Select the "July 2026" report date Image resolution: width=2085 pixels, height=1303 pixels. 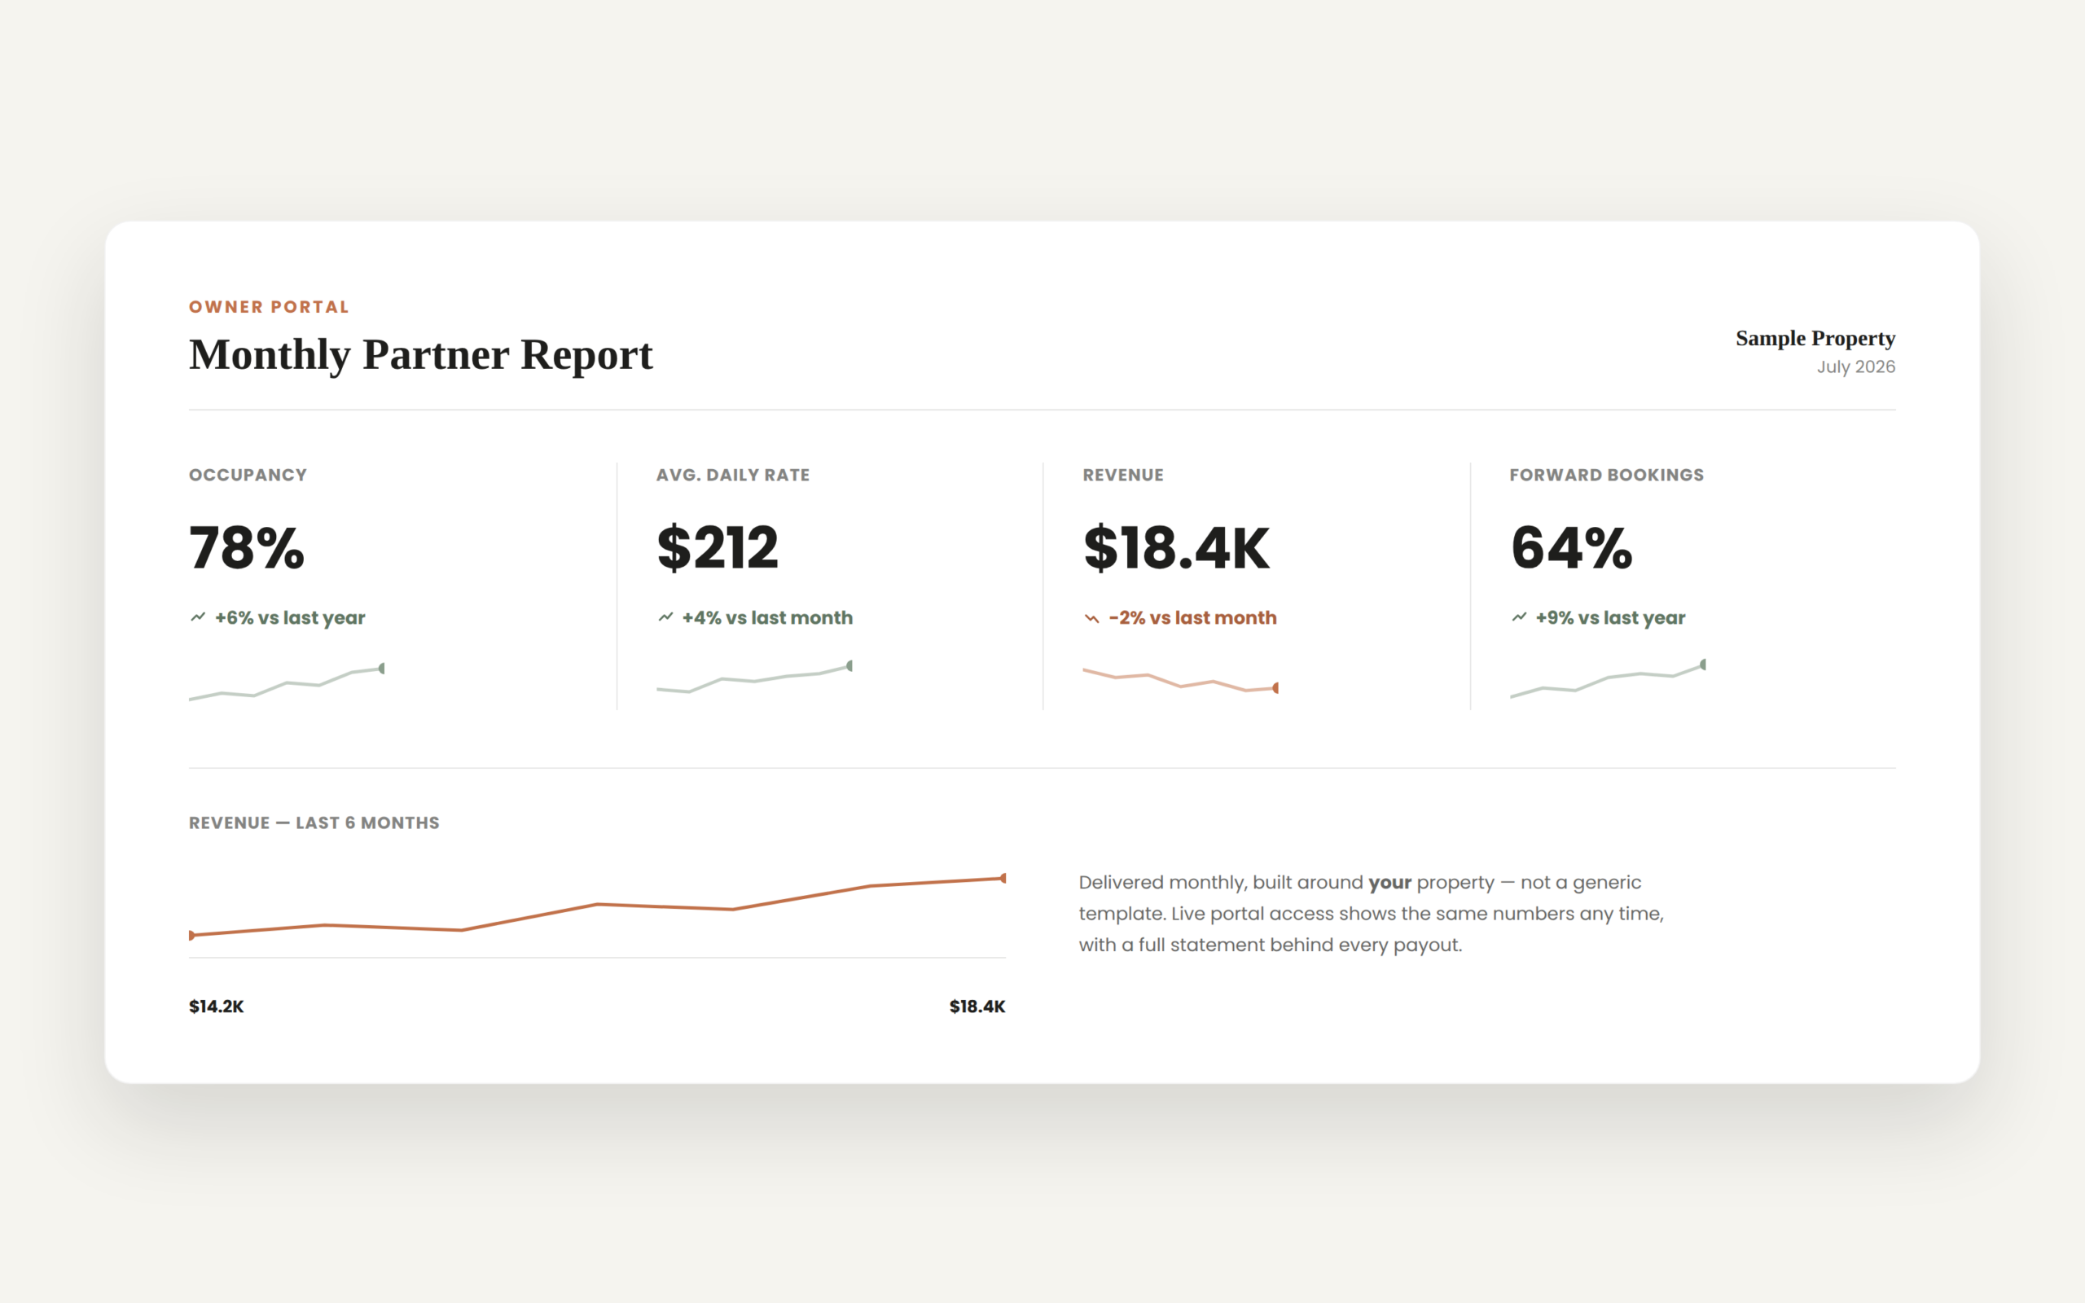pos(1856,366)
